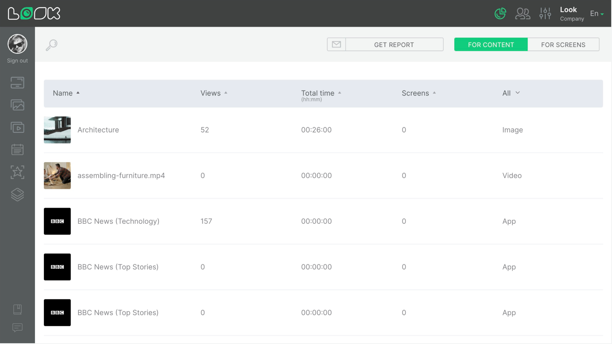Open the schedule calendar icon
612x344 pixels.
[17, 149]
